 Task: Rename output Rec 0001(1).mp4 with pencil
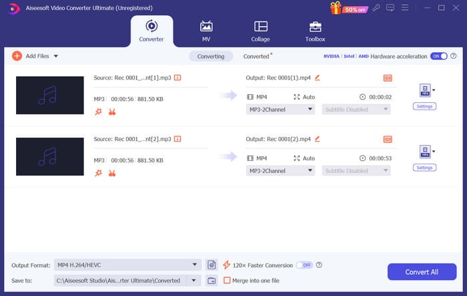click(318, 78)
